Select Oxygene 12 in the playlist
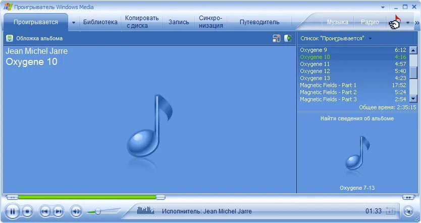421x223 pixels. coord(353,71)
